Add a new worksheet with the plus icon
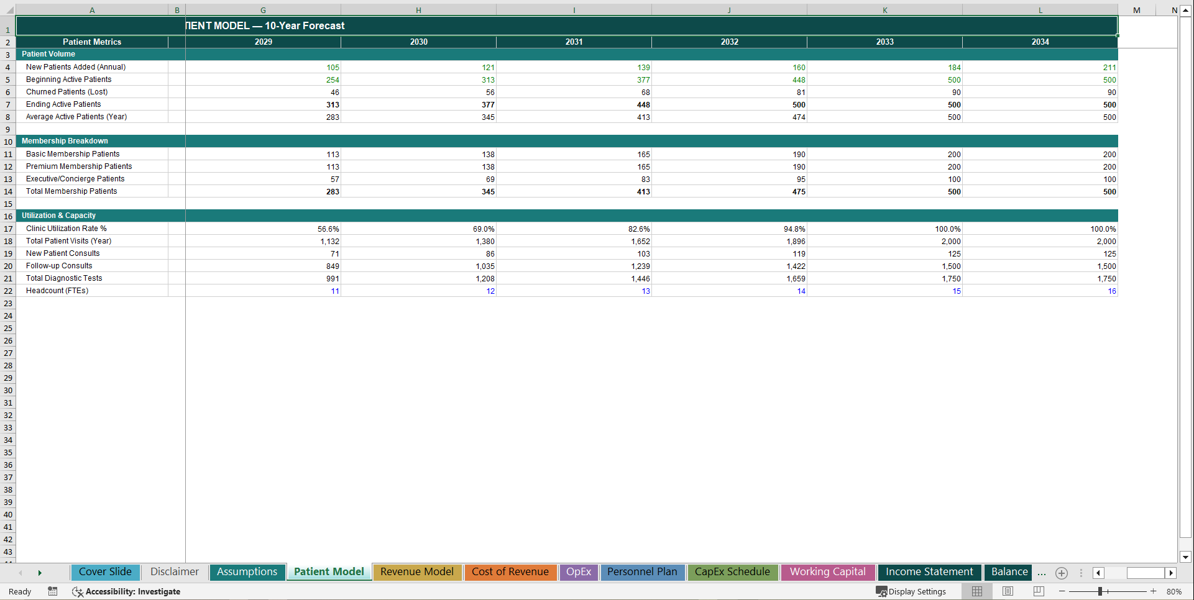The image size is (1194, 600). [x=1061, y=573]
